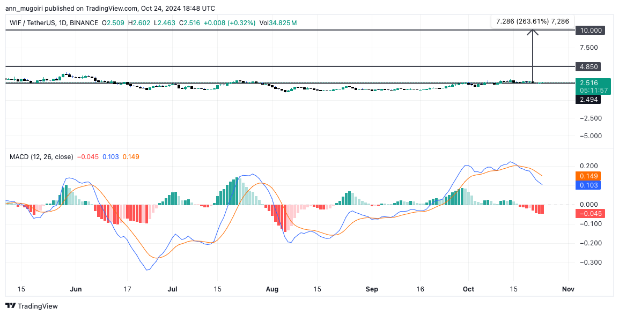Select the 7.286 (263.61%) measurement tooltip
This screenshot has height=315, width=619.
point(532,21)
